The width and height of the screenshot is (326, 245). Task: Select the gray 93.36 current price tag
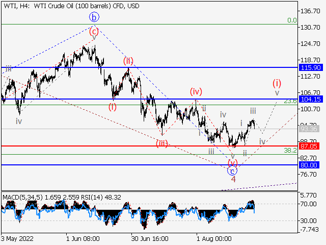309,129
